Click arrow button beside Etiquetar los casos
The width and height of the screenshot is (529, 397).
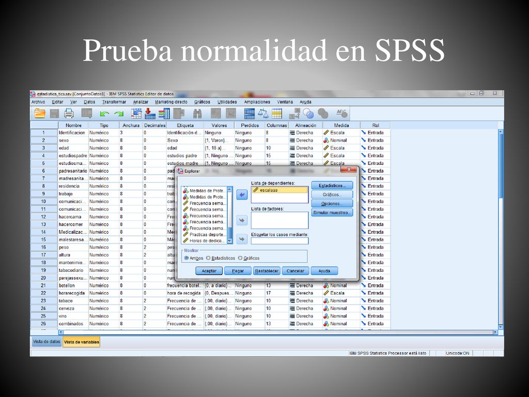pos(242,239)
